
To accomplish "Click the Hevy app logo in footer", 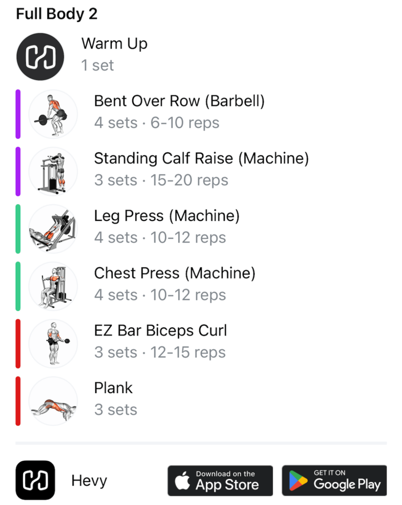I will (35, 480).
